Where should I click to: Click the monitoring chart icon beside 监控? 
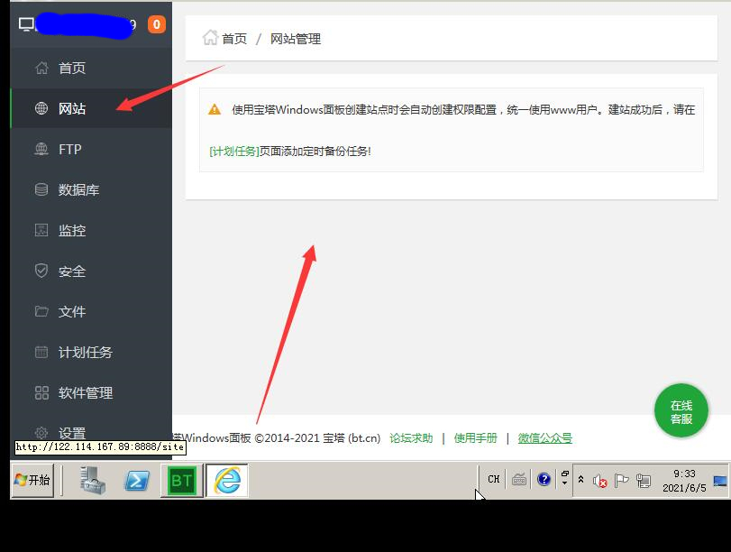[41, 231]
